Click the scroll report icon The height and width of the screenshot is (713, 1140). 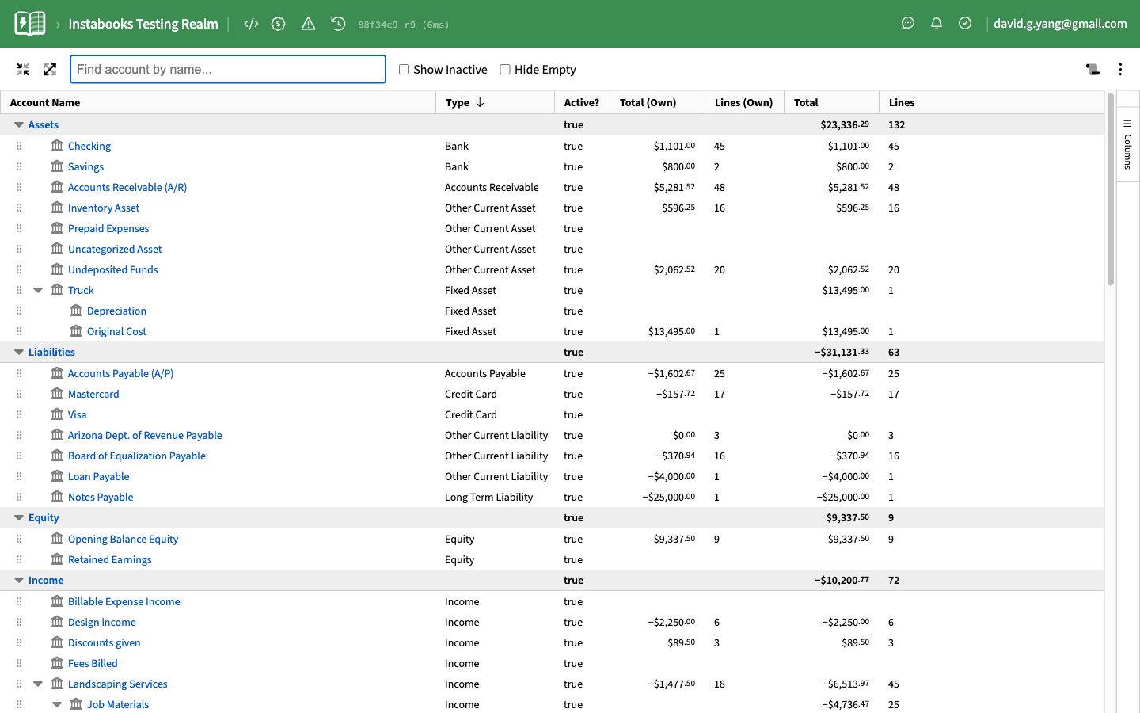pos(1093,70)
